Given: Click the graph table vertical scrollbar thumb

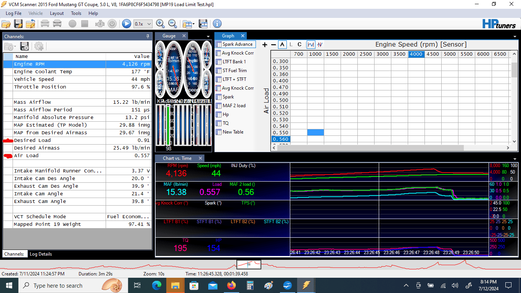Looking at the screenshot, I should [x=514, y=70].
